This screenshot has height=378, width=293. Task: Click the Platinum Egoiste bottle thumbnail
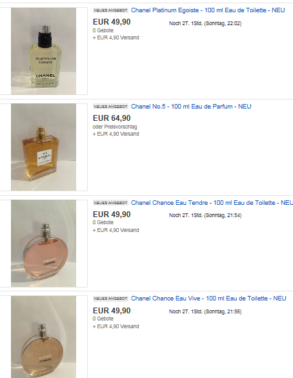pyautogui.click(x=44, y=51)
